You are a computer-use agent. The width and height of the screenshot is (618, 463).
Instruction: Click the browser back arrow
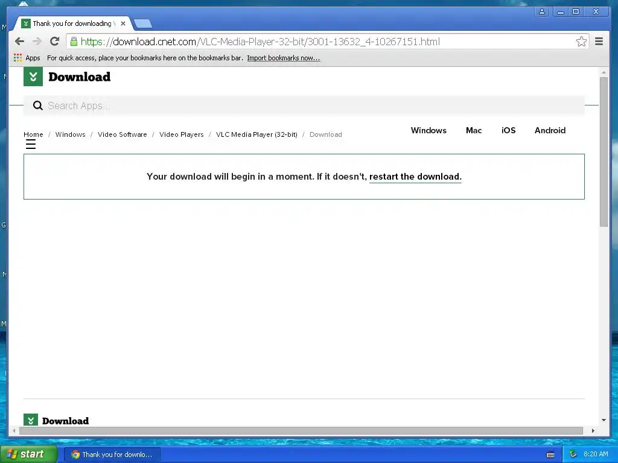(x=19, y=42)
